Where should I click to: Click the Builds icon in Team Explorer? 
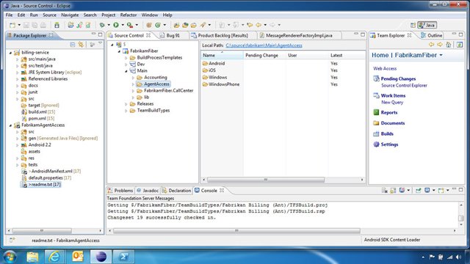376,133
